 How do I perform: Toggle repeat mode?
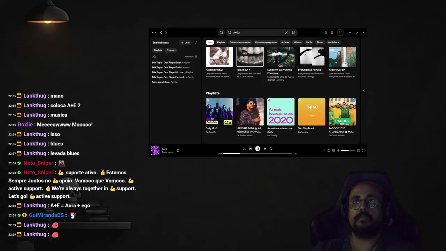click(x=271, y=149)
